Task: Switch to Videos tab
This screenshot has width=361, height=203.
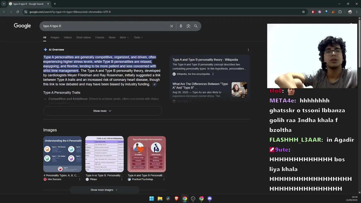Action: point(68,37)
